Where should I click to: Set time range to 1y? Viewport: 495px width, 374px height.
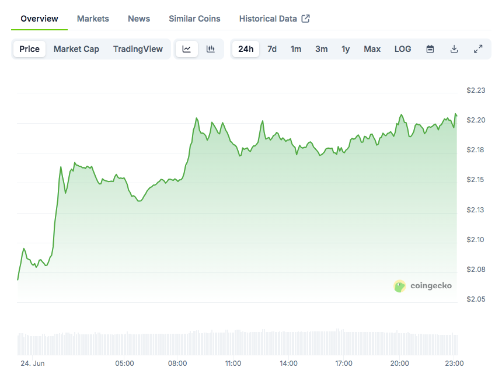pyautogui.click(x=346, y=49)
